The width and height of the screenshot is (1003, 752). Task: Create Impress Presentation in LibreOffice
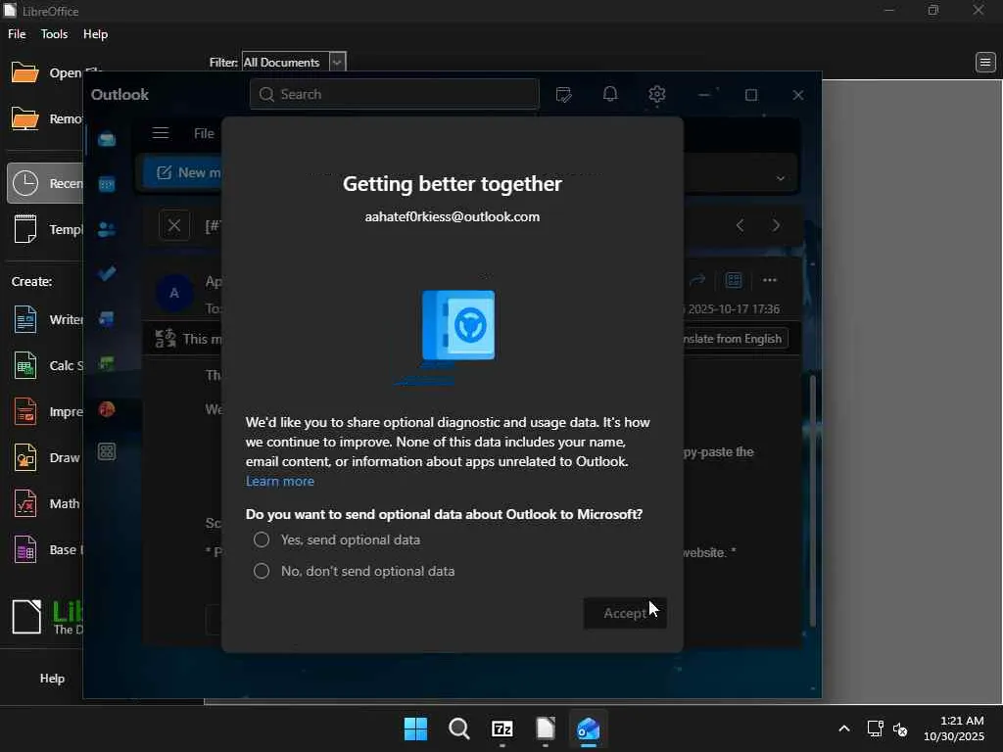pos(46,412)
